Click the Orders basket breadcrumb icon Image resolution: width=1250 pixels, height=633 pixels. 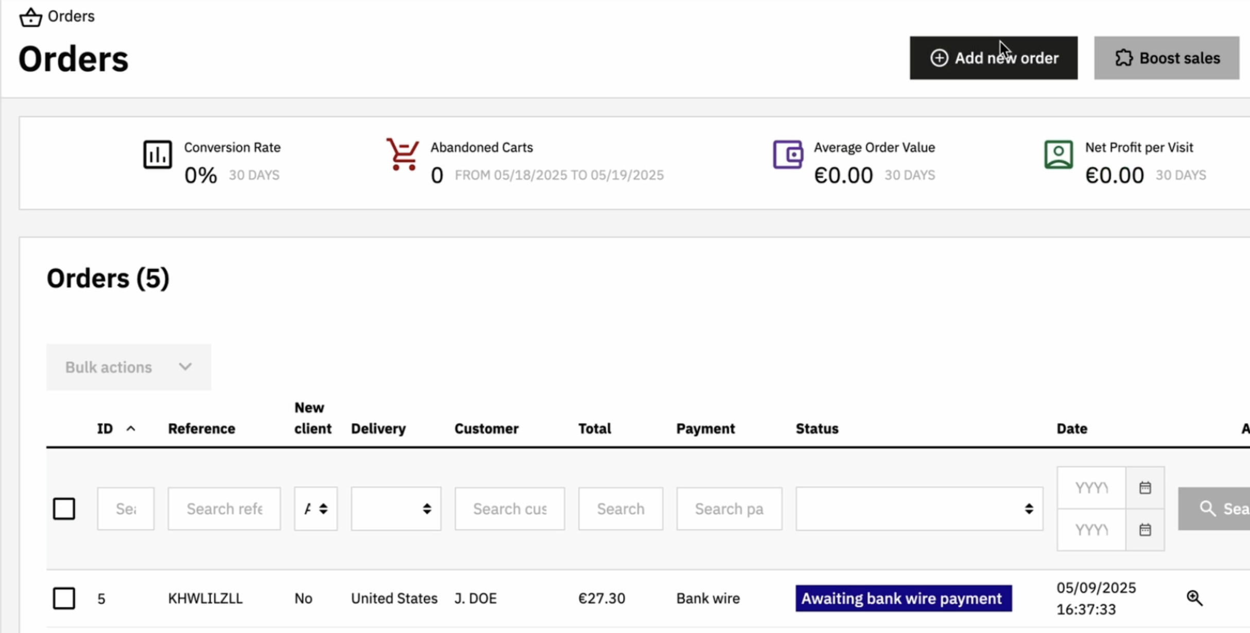pos(30,17)
